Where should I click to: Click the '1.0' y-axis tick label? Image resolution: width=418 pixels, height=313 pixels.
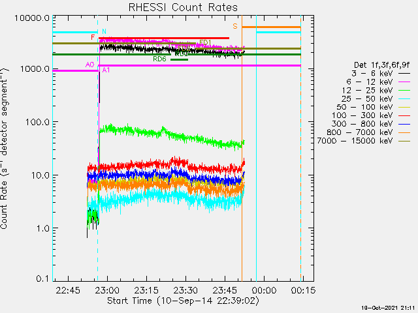pos(42,228)
